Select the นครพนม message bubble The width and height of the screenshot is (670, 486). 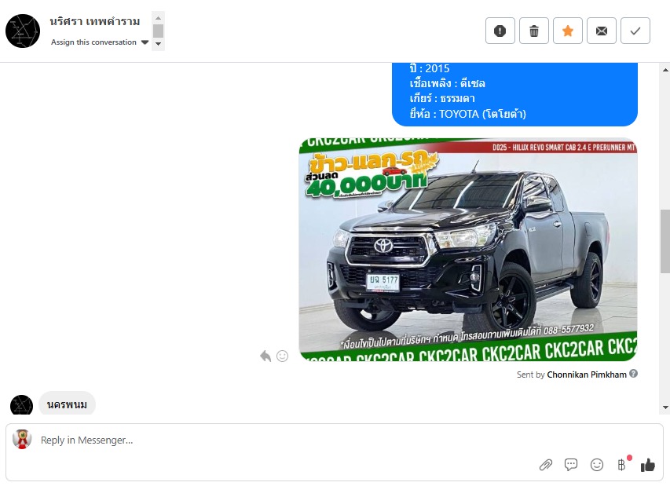pyautogui.click(x=67, y=404)
